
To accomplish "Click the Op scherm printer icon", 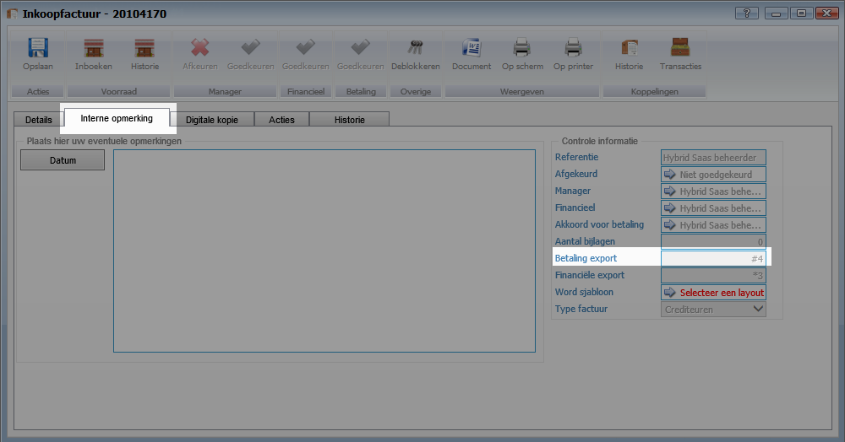I will pyautogui.click(x=522, y=49).
